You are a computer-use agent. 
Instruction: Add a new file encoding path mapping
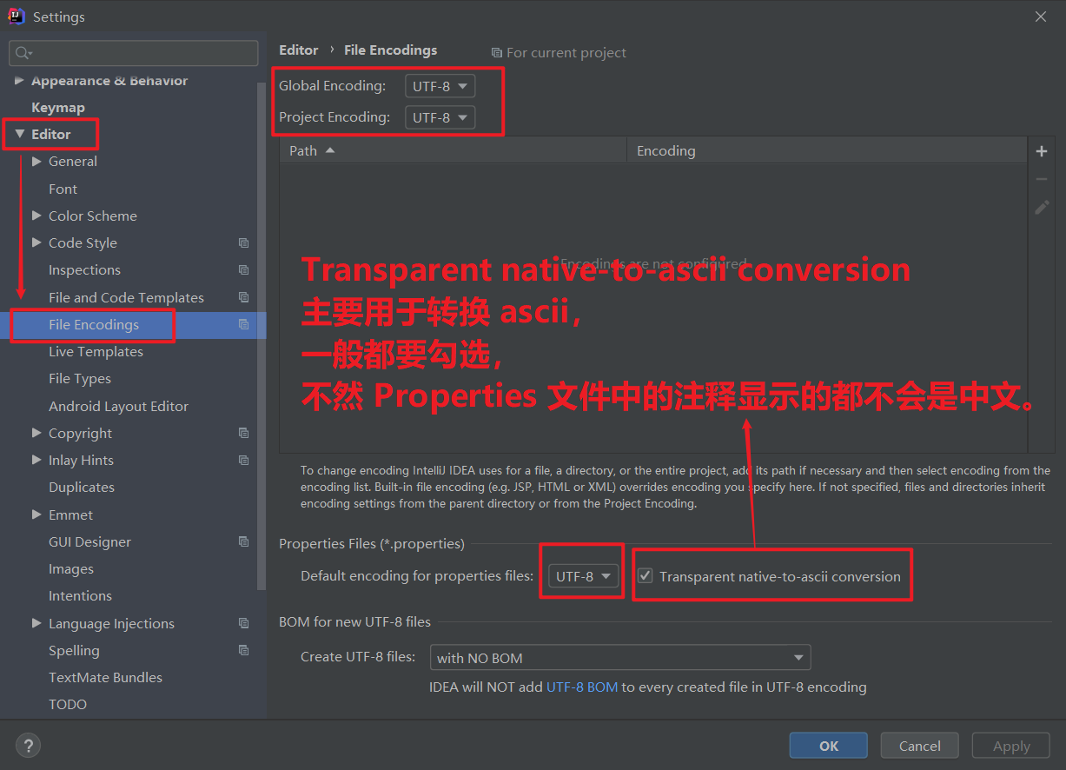point(1041,150)
